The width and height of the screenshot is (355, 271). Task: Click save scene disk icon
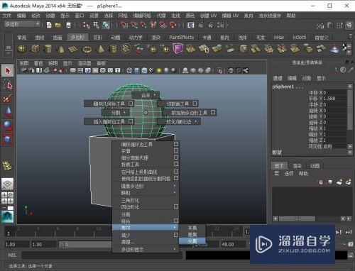point(68,25)
